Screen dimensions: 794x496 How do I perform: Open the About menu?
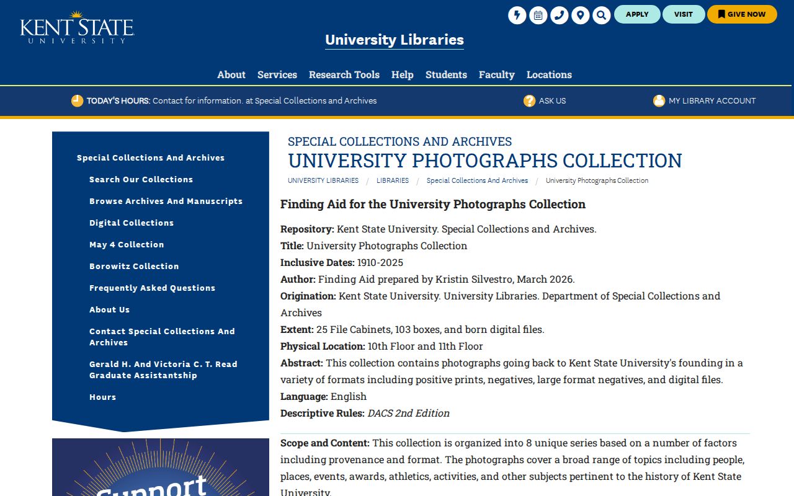231,74
